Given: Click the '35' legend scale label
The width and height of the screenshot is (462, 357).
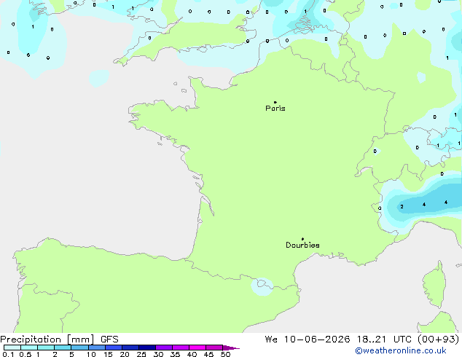Looking at the screenshot, I should click(x=175, y=354).
